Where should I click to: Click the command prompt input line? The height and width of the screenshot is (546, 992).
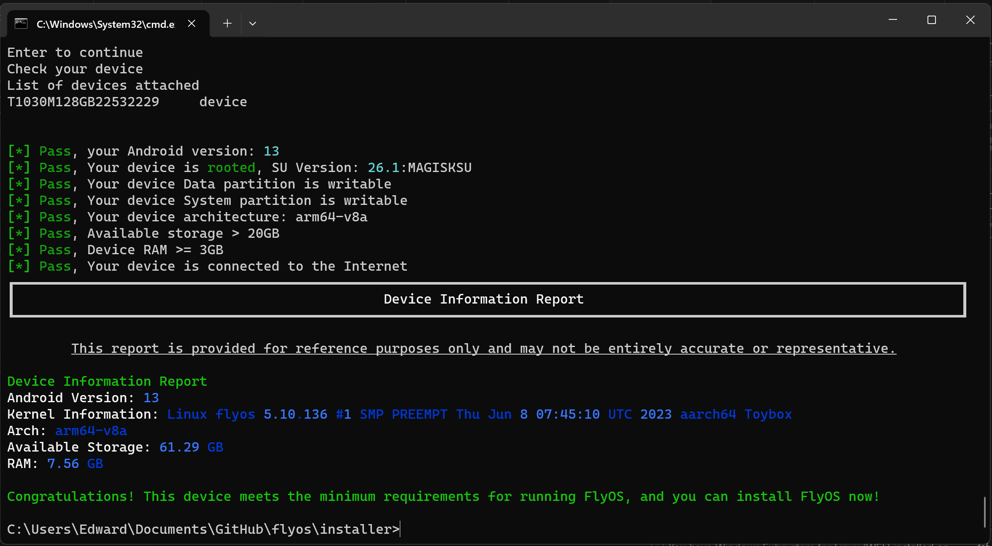(204, 529)
